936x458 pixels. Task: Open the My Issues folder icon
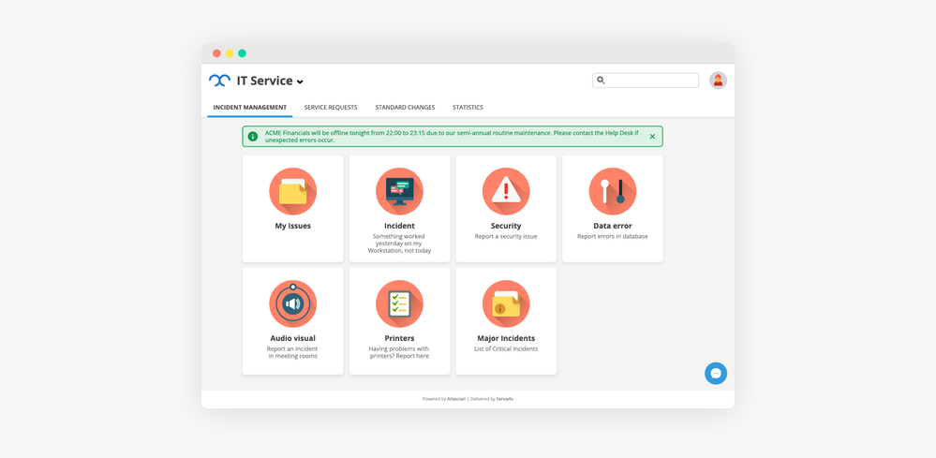click(x=292, y=191)
